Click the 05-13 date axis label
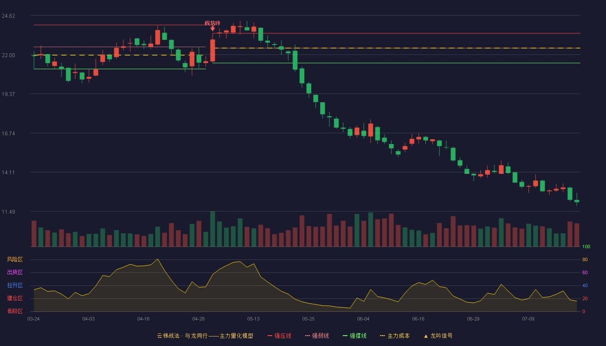This screenshot has width=606, height=346. click(253, 319)
